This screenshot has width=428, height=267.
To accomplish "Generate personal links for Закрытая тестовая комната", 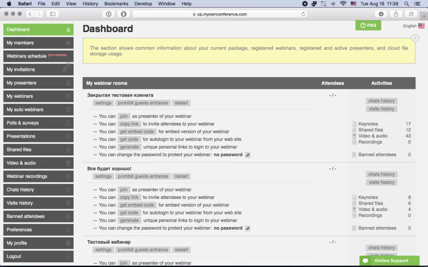I will pos(129,147).
